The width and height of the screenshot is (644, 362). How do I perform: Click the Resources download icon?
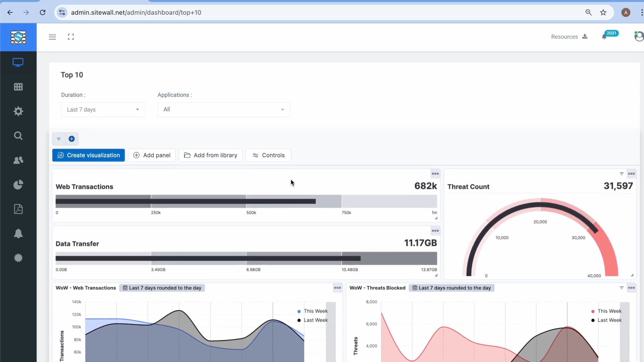(585, 37)
